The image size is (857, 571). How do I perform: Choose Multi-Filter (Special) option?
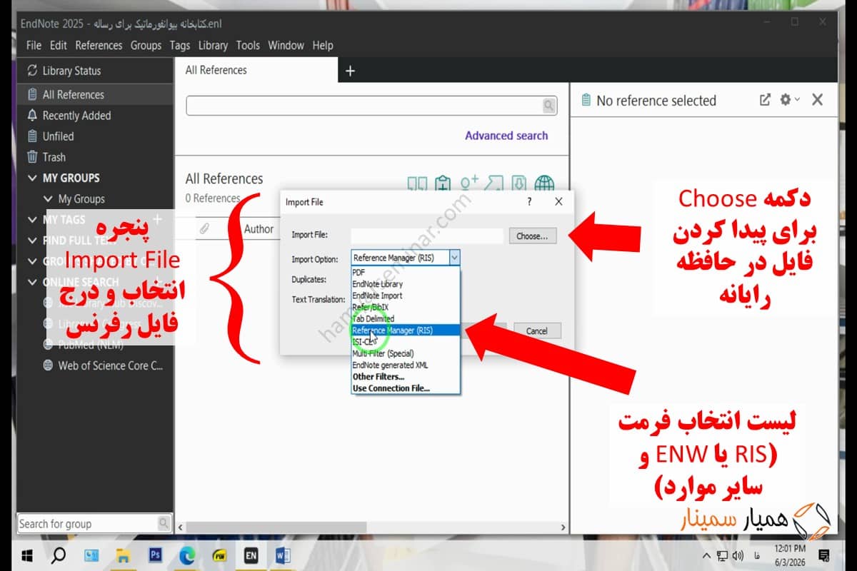(x=406, y=353)
